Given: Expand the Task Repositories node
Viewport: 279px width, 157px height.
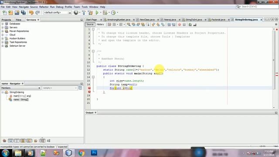Looking at the screenshot, I should click(x=3, y=42).
